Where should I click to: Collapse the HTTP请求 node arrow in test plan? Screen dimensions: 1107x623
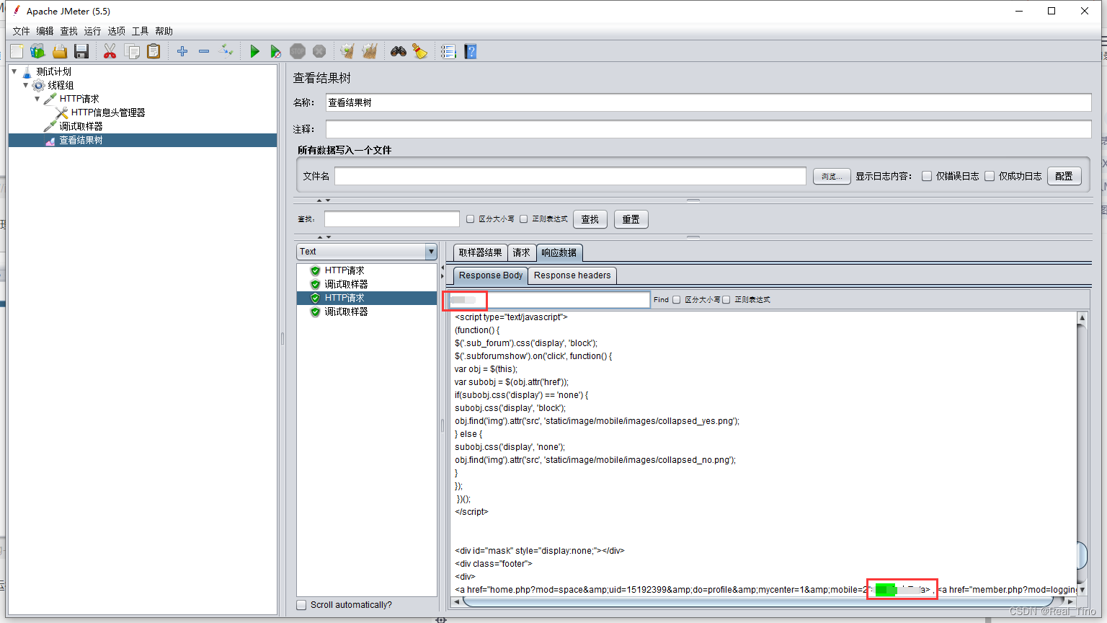[37, 99]
